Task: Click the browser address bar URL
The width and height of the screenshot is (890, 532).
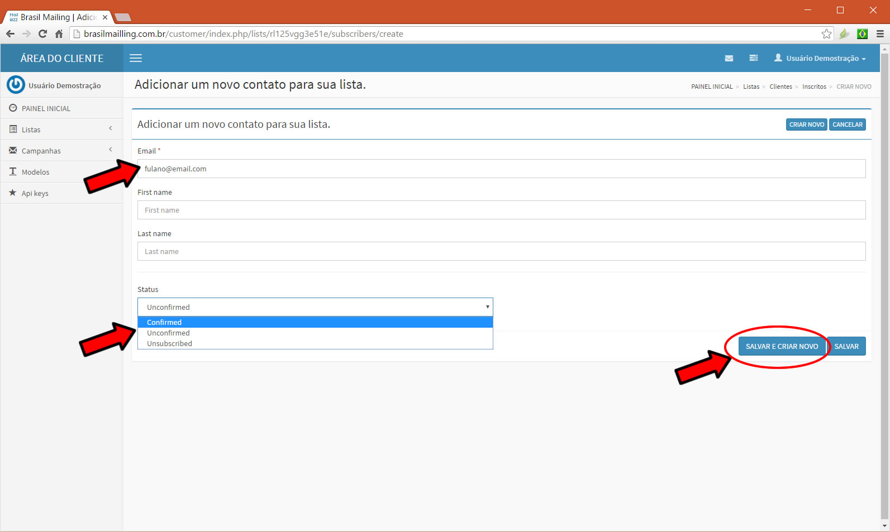Action: coord(244,33)
